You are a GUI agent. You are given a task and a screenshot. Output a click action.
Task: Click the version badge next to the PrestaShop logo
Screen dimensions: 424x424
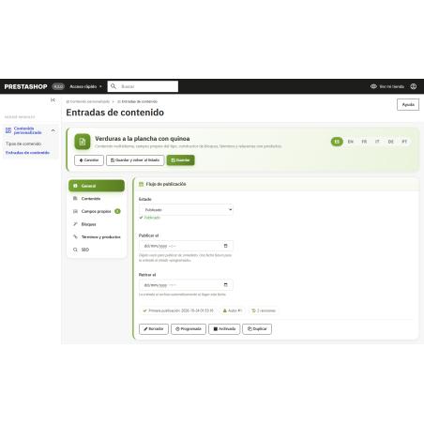coord(58,86)
